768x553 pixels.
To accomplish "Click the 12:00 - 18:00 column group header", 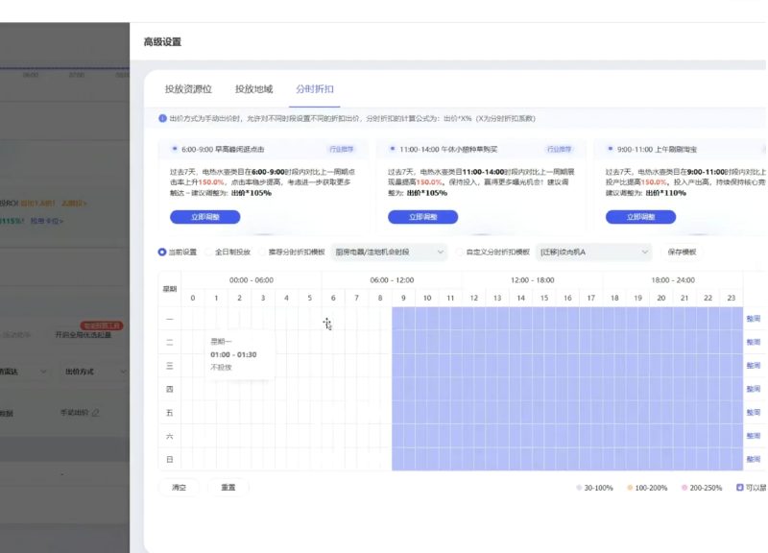I will point(533,280).
